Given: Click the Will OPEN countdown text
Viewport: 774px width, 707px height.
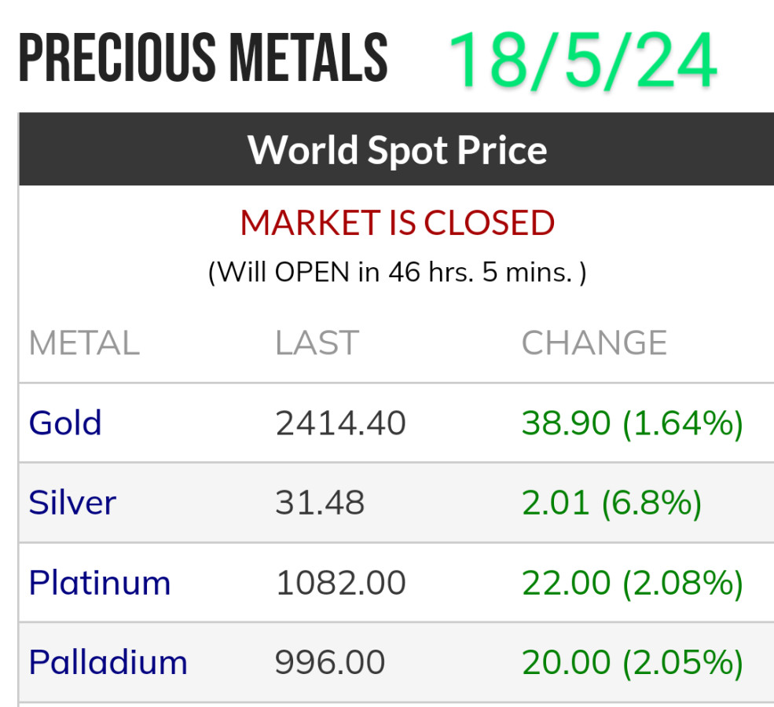Looking at the screenshot, I should [397, 273].
